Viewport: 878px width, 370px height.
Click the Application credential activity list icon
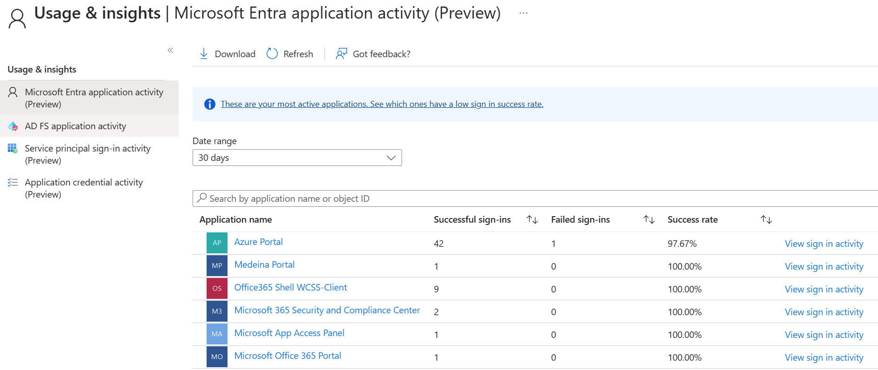(x=13, y=182)
